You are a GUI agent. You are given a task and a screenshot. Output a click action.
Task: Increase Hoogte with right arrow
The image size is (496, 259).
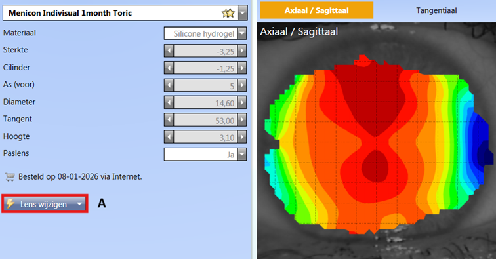pyautogui.click(x=242, y=137)
